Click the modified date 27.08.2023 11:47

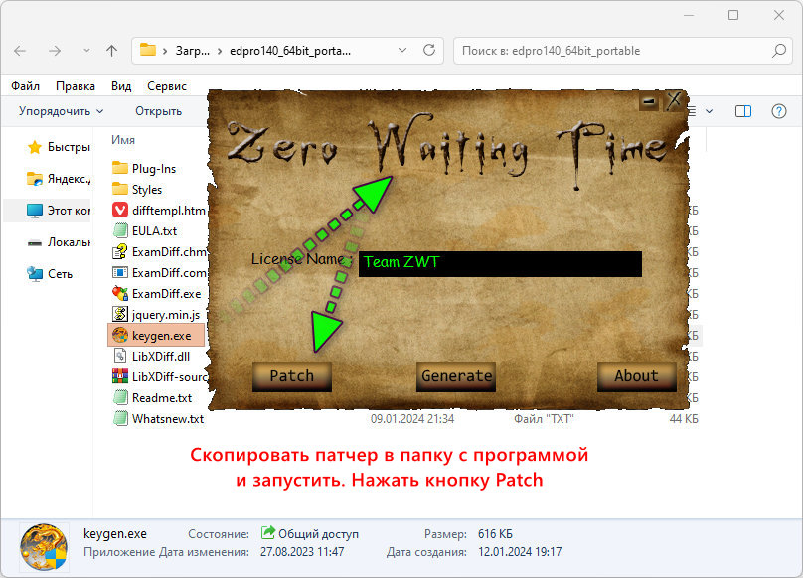(302, 552)
